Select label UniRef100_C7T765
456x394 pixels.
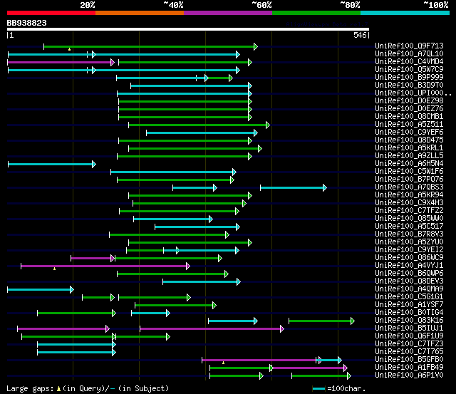(x=409, y=352)
